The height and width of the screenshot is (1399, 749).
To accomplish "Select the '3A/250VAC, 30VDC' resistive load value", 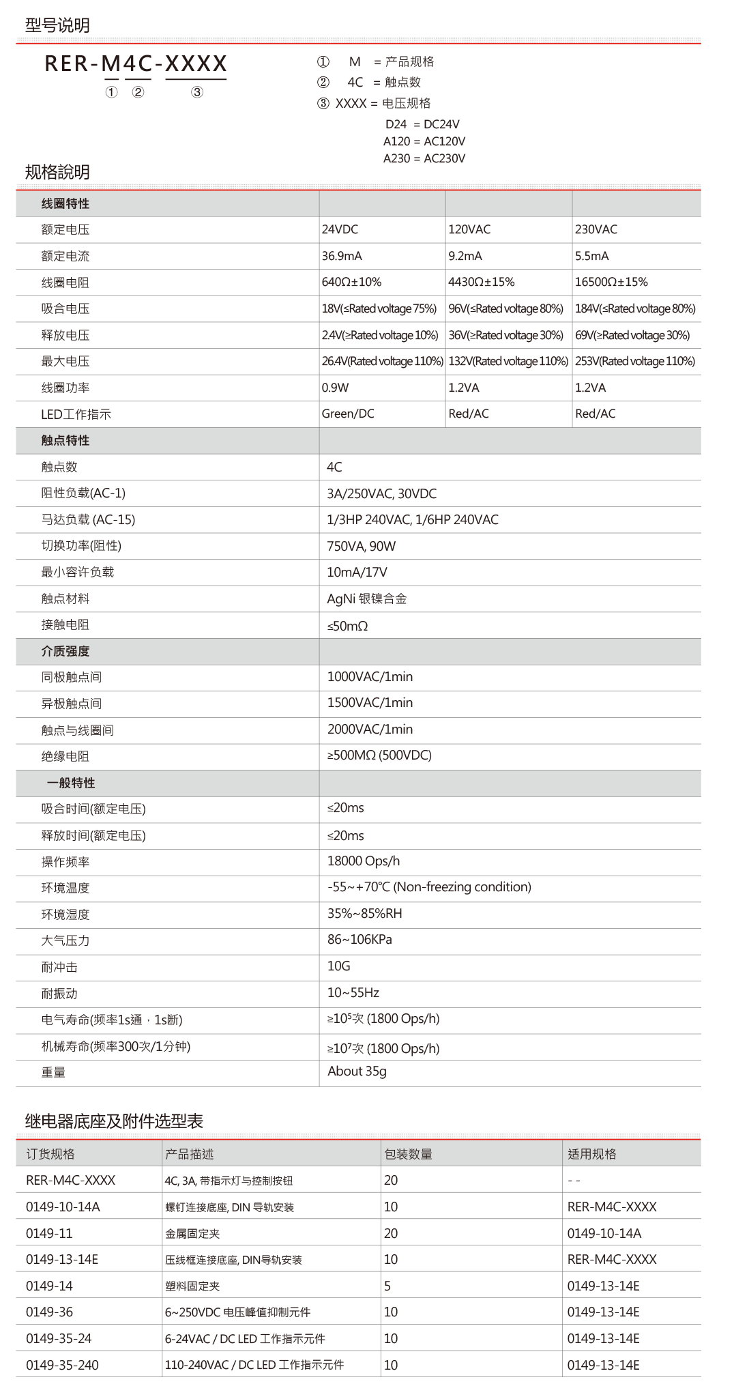I will (x=382, y=493).
